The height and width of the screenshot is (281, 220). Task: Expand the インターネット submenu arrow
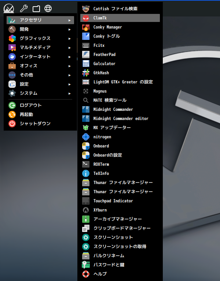pos(70,57)
